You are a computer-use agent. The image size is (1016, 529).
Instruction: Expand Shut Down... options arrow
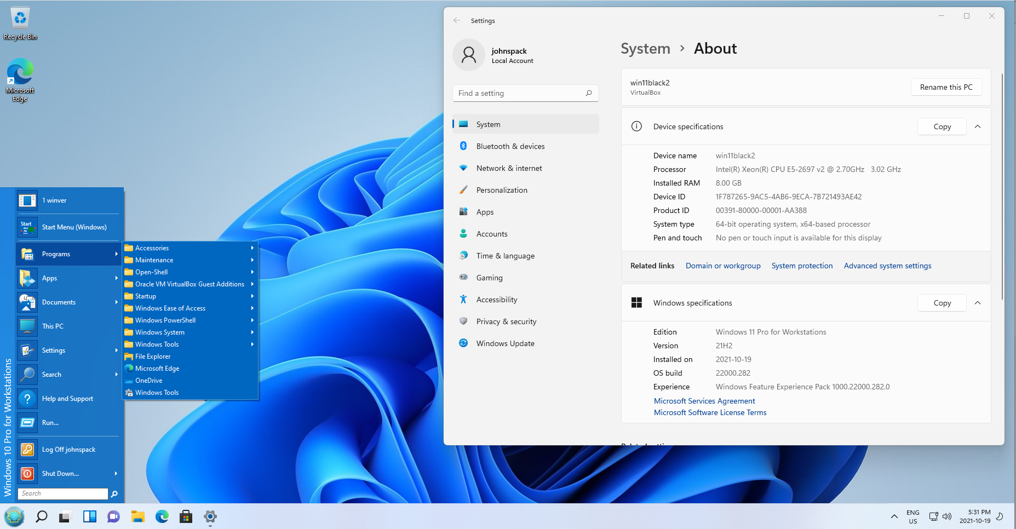[x=116, y=474]
